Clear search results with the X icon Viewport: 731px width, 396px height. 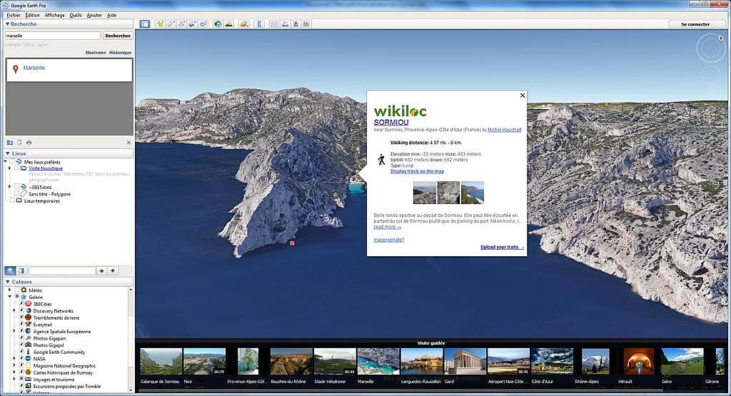128,143
